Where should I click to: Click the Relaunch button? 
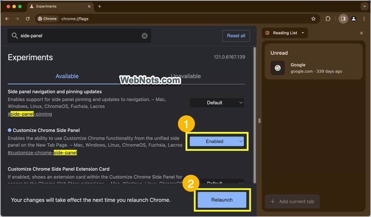tap(222, 200)
